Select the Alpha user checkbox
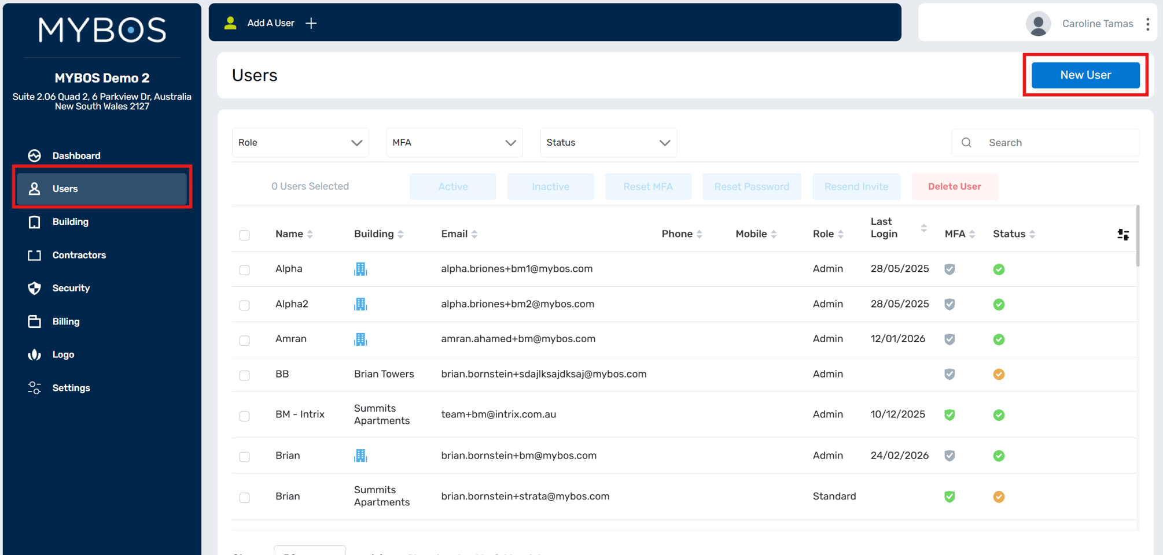Image resolution: width=1163 pixels, height=555 pixels. point(245,270)
